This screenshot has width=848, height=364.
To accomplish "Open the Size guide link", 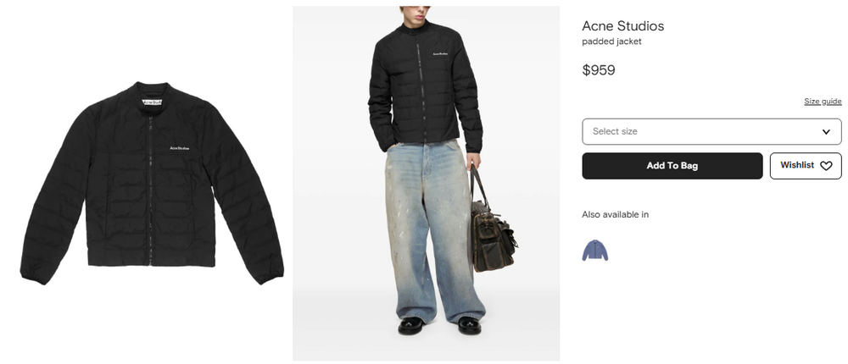I will (823, 101).
